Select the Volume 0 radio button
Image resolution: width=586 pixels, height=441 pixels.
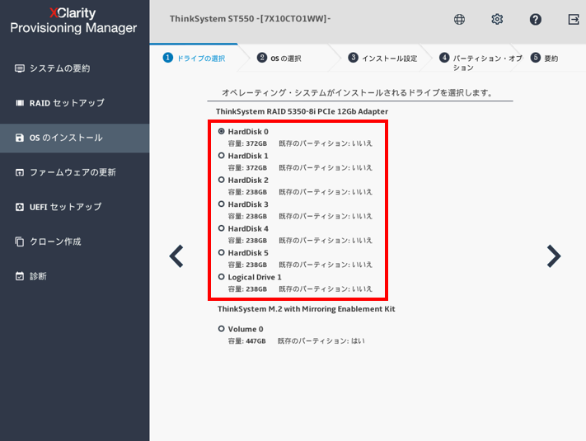[x=221, y=329]
